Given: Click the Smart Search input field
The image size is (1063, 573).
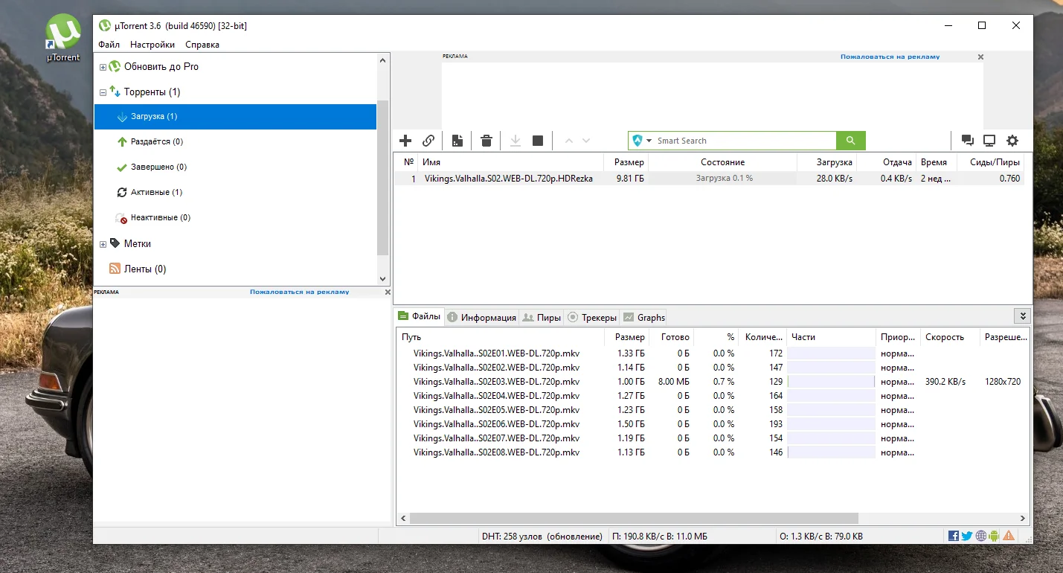Looking at the screenshot, I should 744,141.
